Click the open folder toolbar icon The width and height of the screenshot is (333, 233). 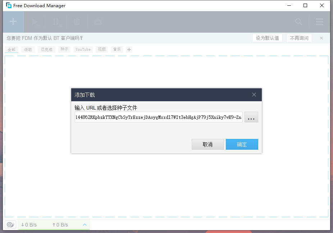click(x=98, y=22)
